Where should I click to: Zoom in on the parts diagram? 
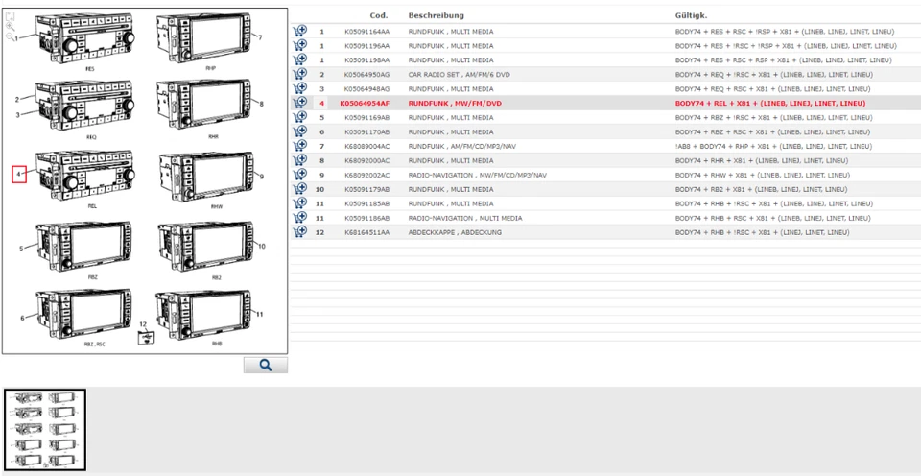click(x=10, y=27)
